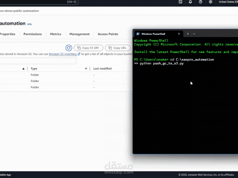
Task: Focus the find objects by prefix field
Action: point(38,61)
